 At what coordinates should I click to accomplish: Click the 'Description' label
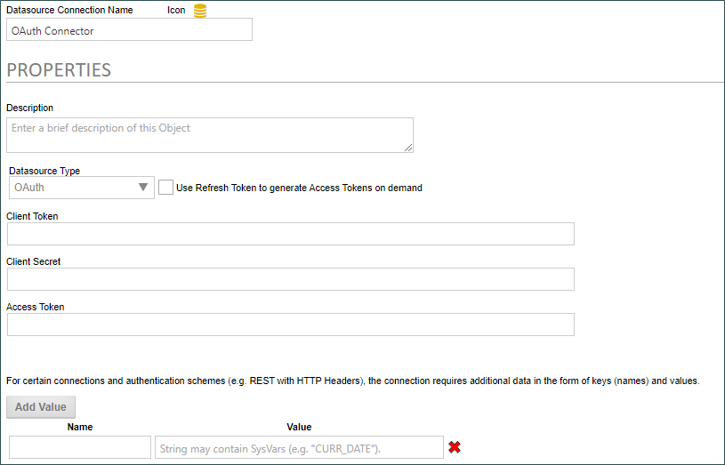point(29,108)
